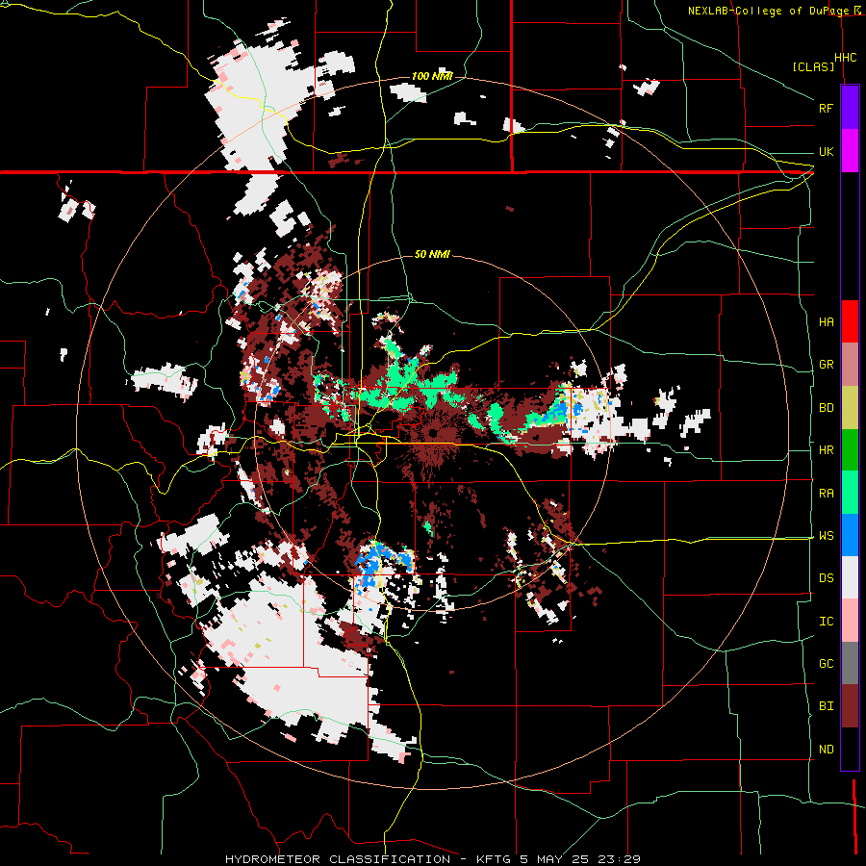Click the IC legend label

[x=826, y=622]
